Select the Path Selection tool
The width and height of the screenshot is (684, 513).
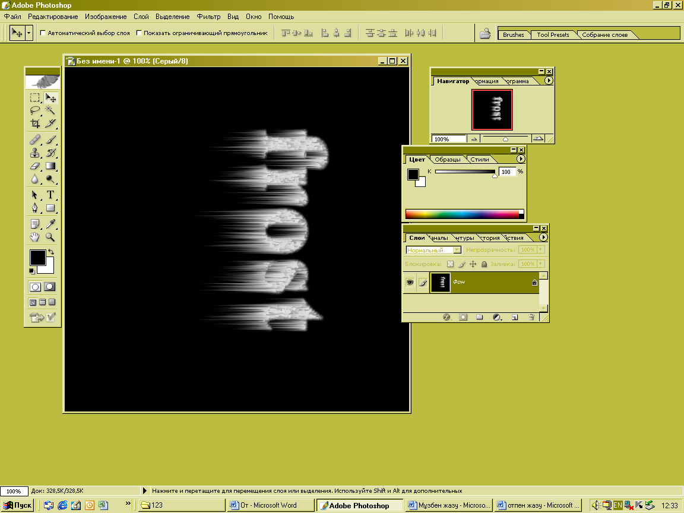[x=35, y=195]
